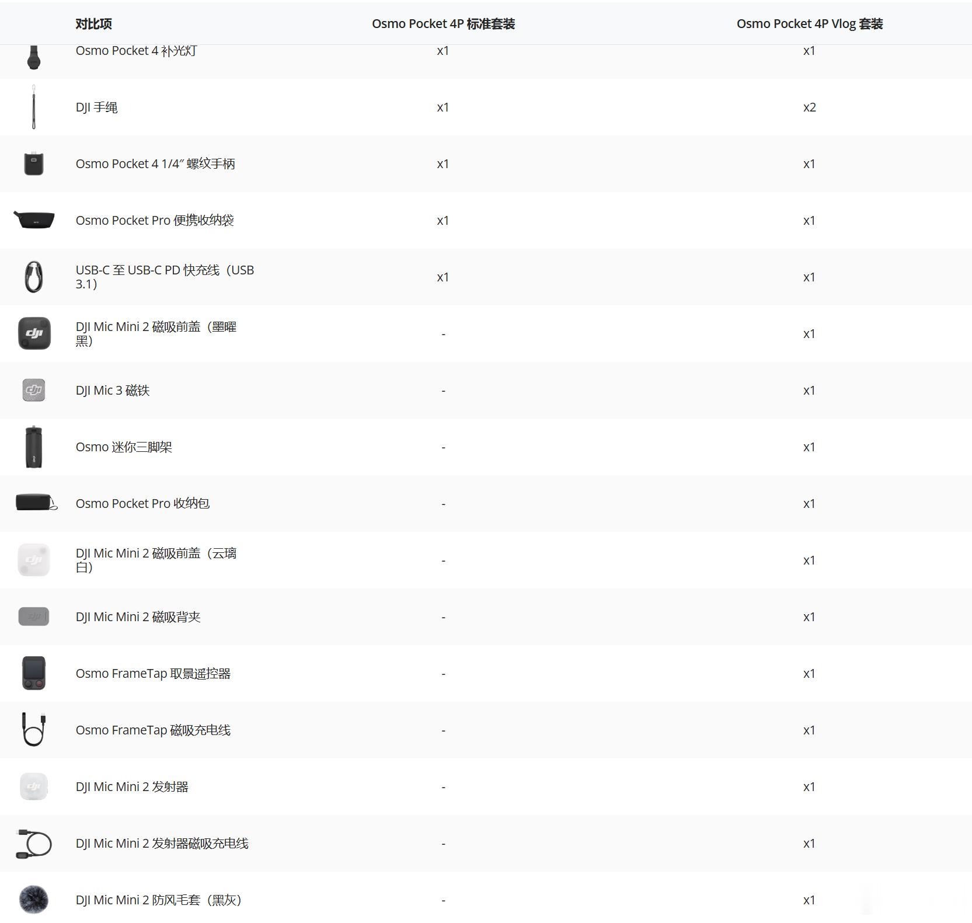Click Vlog 套装 x1 for Mic Mini 2 发射器
Viewport: 972px width, 923px height.
point(809,787)
